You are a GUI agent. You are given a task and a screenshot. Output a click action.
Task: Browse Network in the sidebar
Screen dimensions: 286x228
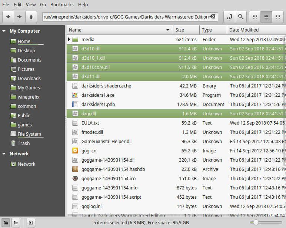pos(26,164)
